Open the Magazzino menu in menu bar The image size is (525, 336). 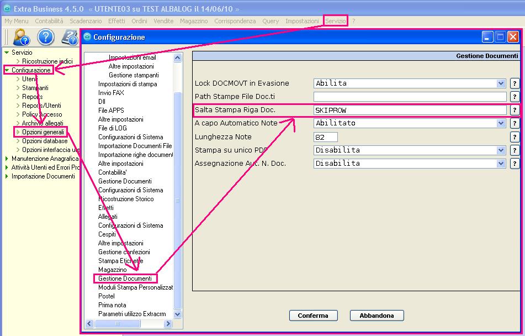point(194,21)
